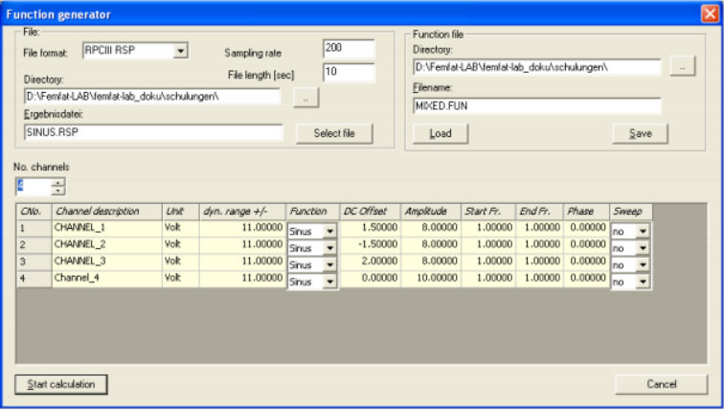Screen dimensions: 724x410
Task: Click the No. channels value field
Action: 34,186
